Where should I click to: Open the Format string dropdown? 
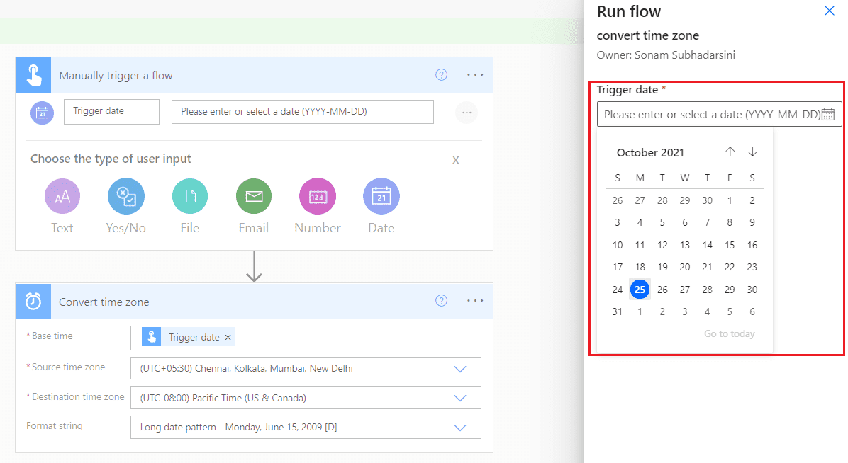460,427
